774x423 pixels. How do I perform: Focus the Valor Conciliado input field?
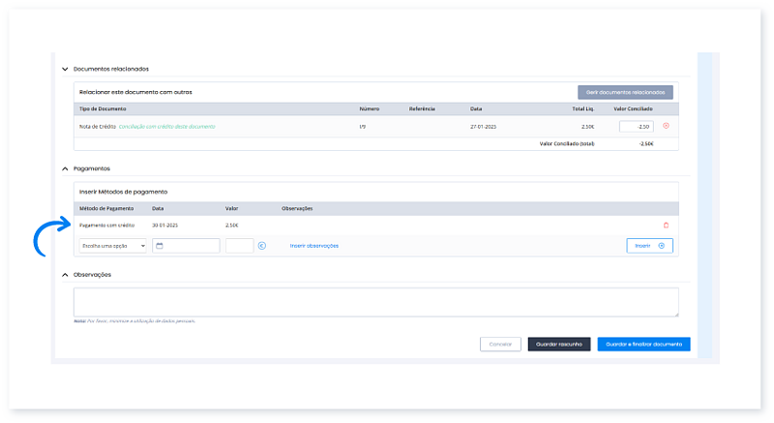[x=636, y=126]
